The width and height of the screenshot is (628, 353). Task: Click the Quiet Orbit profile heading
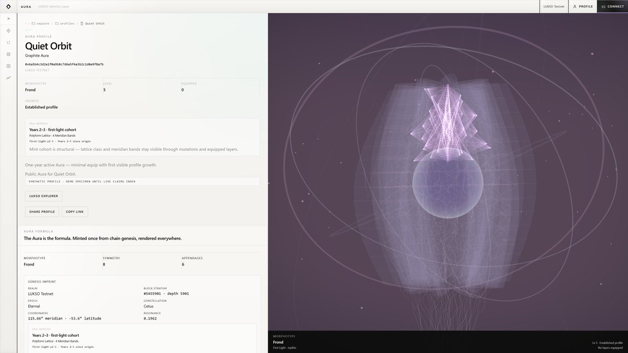48,46
